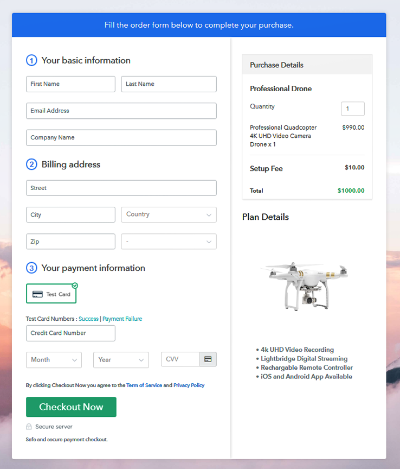
Task: Click the credit card icon on Test Card
Action: click(38, 294)
